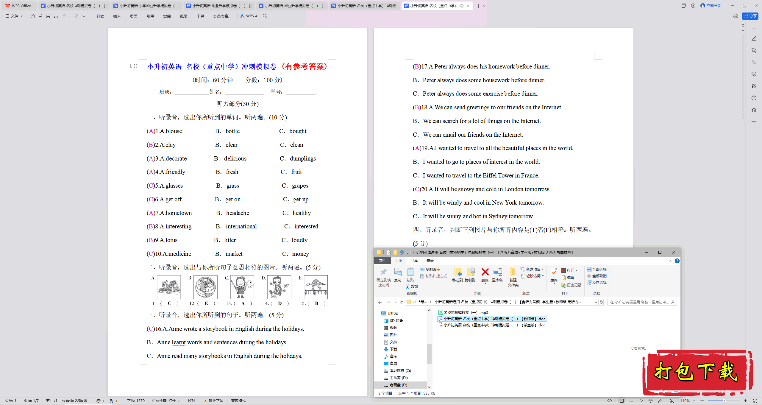Click the pen edit icon in WPS right sidebar
The height and width of the screenshot is (405, 762).
[x=754, y=39]
